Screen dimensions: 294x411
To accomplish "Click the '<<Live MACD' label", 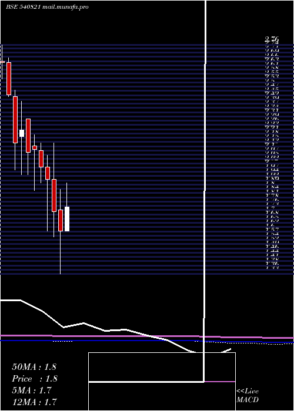I will tap(248, 396).
